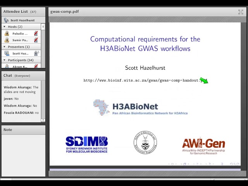Click the Beamer search navigation icon on slide
The image size is (248, 186).
coord(234,164)
